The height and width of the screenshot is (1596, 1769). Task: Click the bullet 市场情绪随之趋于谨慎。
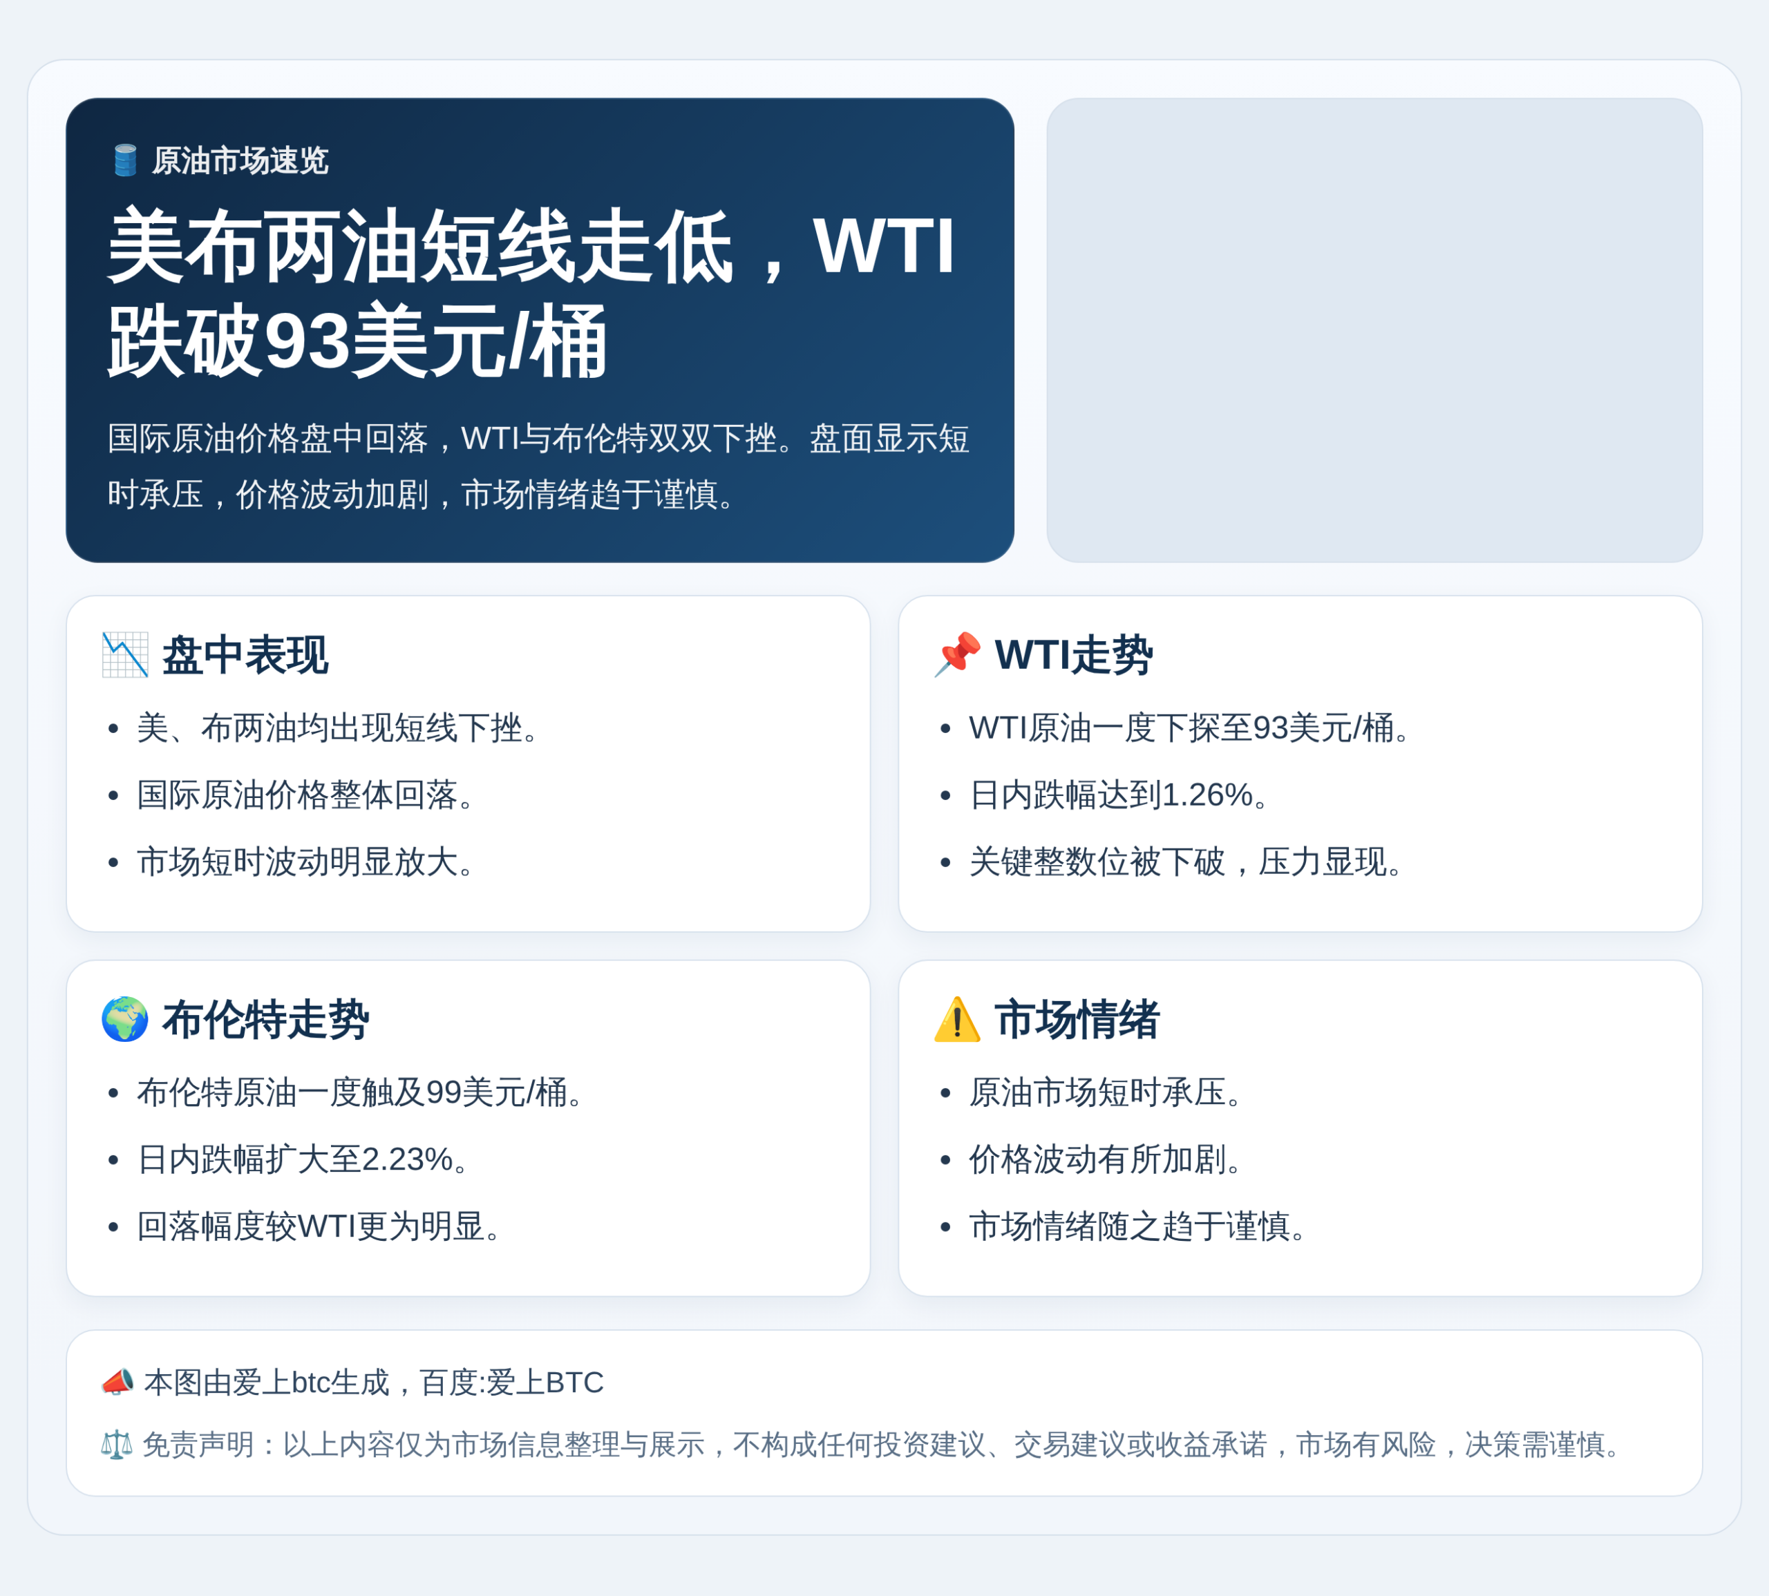pos(1138,1225)
